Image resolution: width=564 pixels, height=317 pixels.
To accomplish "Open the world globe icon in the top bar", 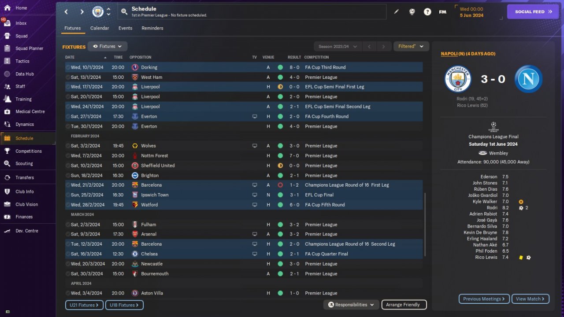I will click(412, 12).
